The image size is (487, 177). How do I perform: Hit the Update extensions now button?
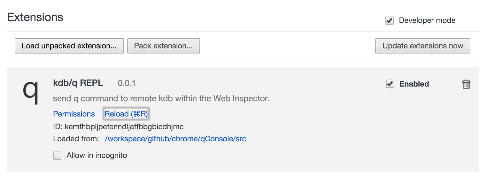422,46
